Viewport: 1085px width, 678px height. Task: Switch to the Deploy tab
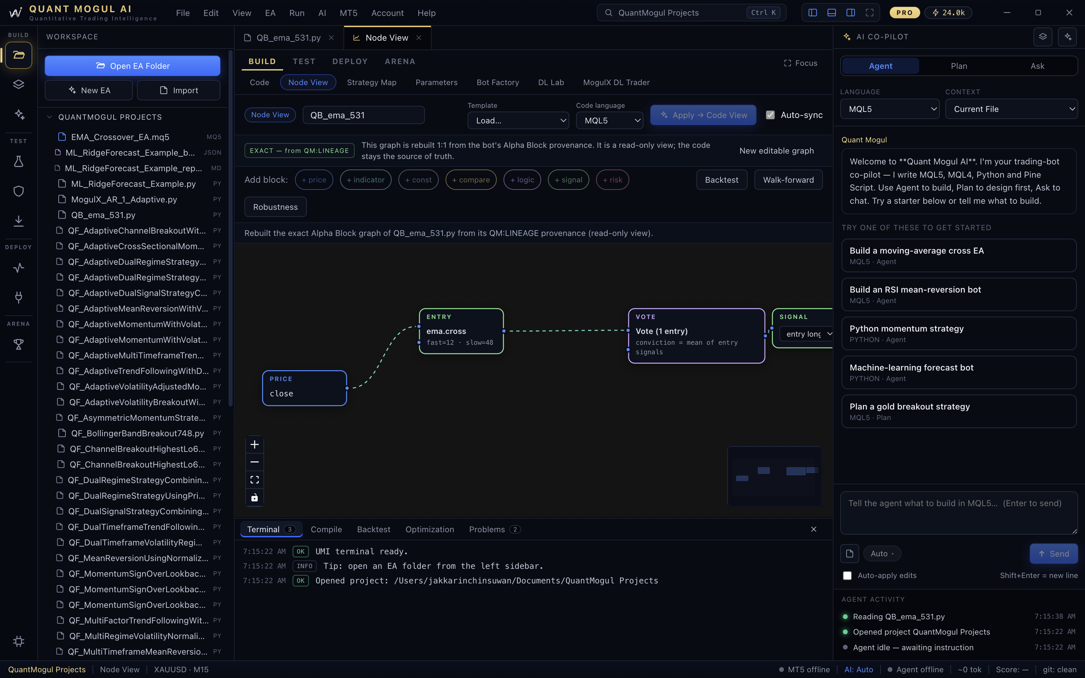pyautogui.click(x=350, y=61)
